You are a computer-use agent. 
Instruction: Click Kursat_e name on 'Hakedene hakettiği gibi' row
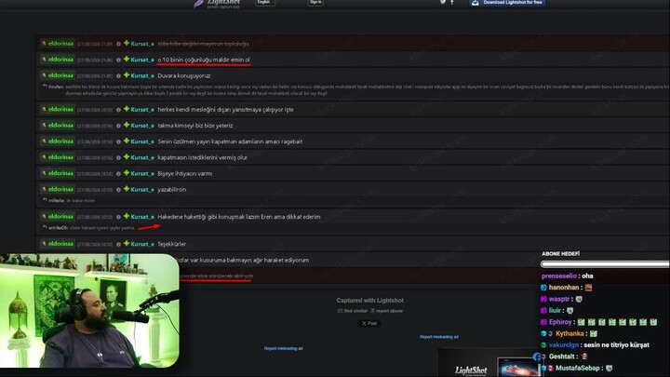click(142, 217)
